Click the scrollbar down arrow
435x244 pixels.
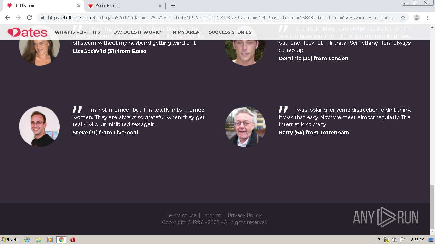432,232
